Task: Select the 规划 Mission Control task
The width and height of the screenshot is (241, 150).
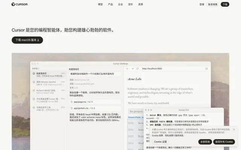Action: point(49,83)
